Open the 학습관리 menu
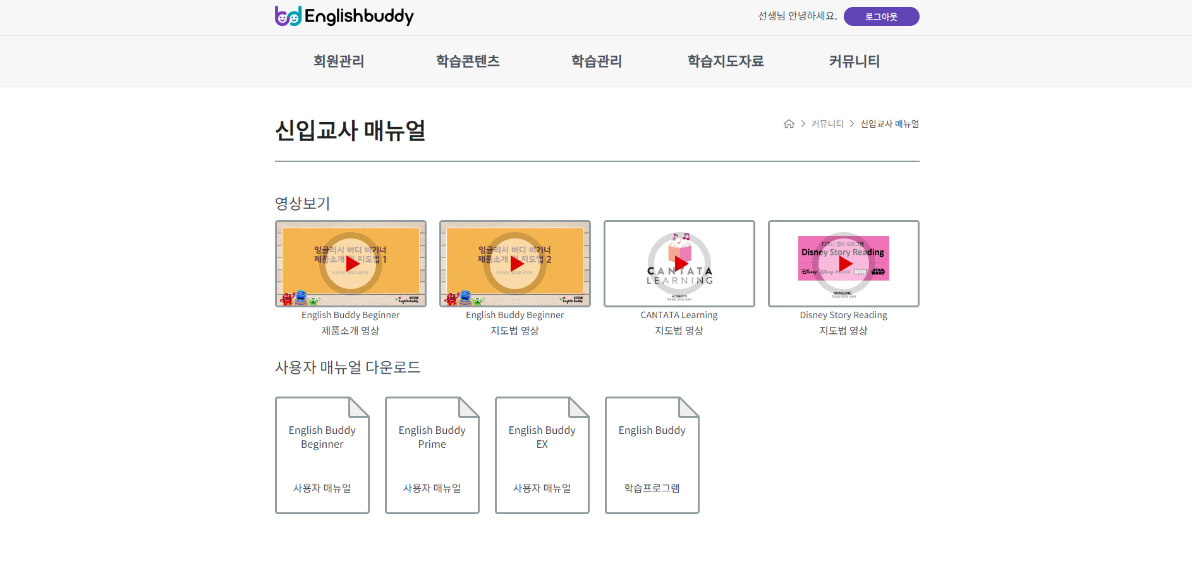 [x=597, y=61]
